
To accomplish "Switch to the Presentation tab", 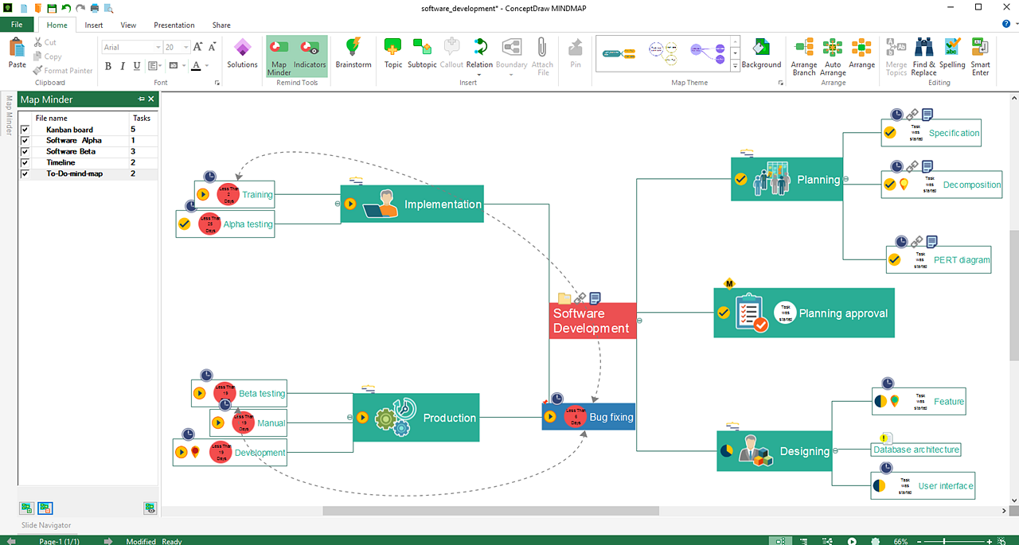I will [x=174, y=25].
